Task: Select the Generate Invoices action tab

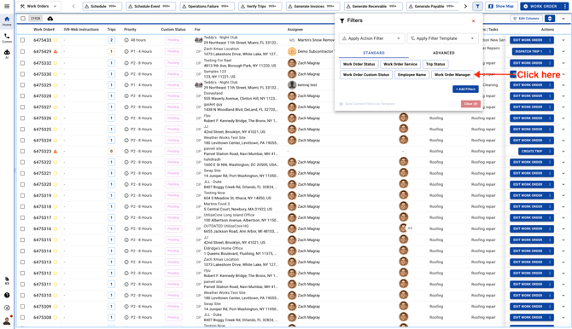Action: [x=313, y=6]
